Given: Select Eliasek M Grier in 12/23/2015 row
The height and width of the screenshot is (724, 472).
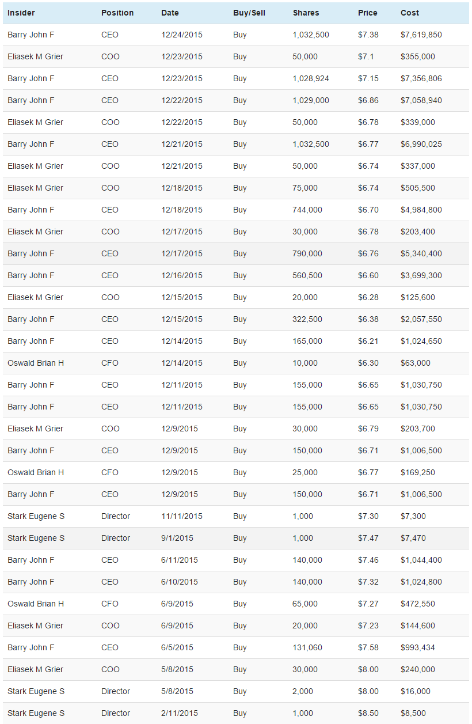Looking at the screenshot, I should (35, 56).
